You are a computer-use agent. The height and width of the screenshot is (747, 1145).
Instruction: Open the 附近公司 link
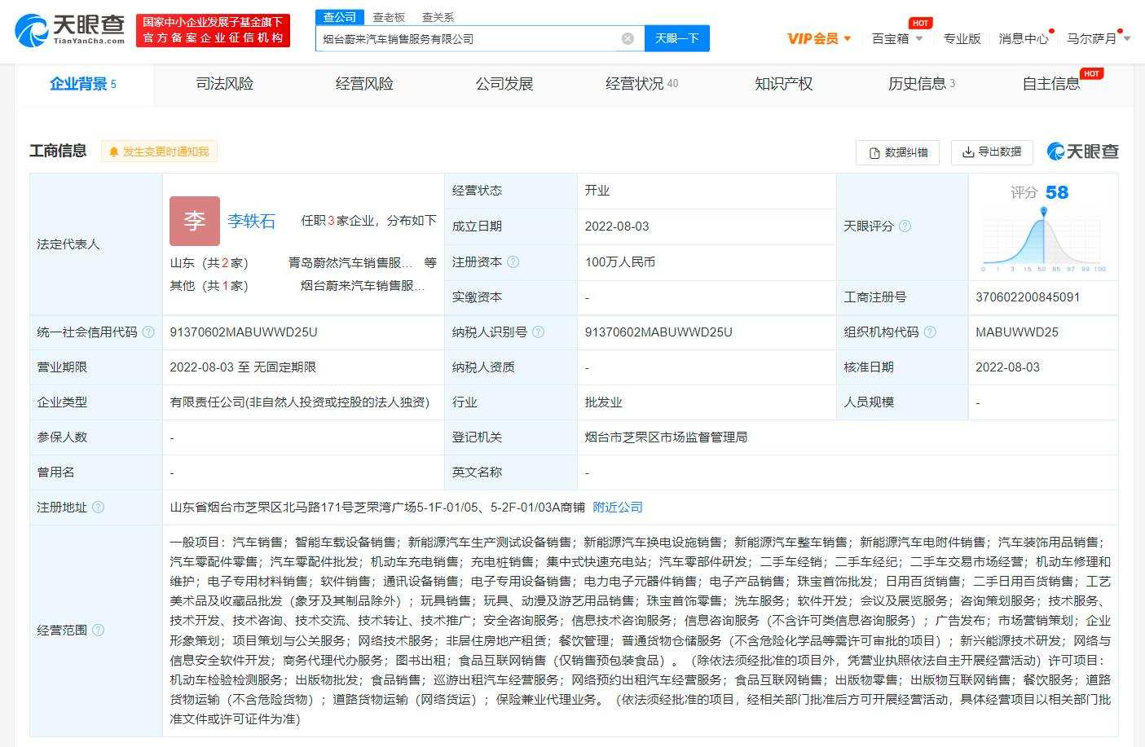(x=618, y=507)
